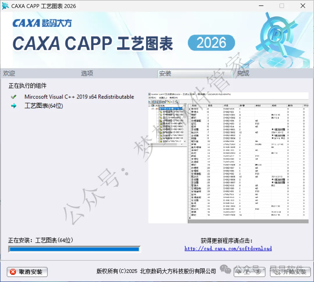Viewport: 314px width, 282px height.
Task: Click the window title CAXA CAPP 工艺图表 2026
Action: tap(44, 6)
